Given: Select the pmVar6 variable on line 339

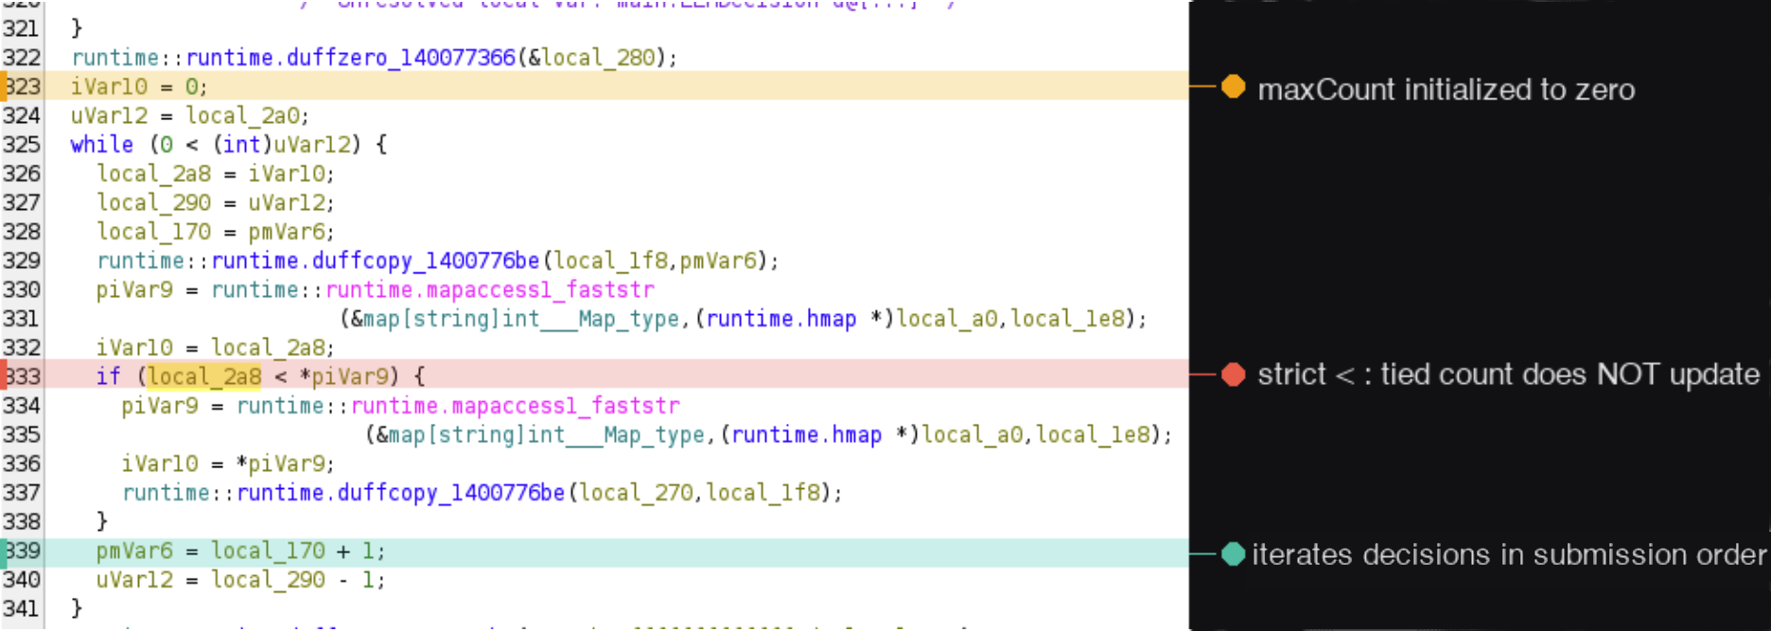Looking at the screenshot, I should (x=134, y=551).
